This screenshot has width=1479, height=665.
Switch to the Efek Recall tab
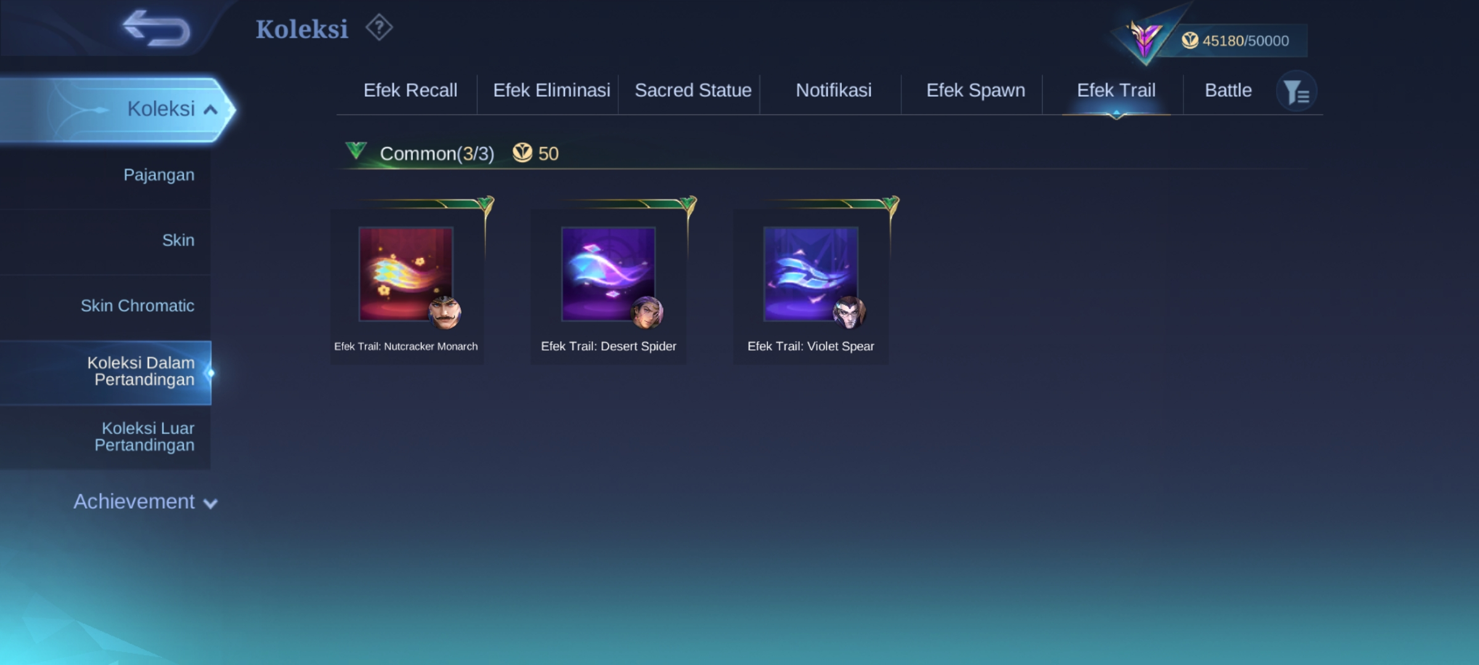[410, 91]
